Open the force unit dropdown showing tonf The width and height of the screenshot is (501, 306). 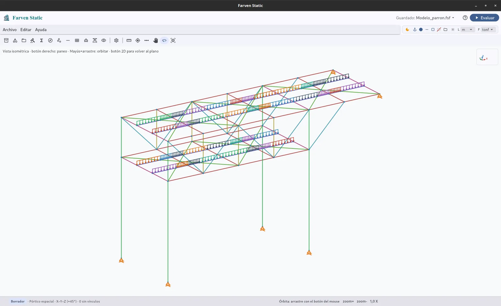[488, 29]
